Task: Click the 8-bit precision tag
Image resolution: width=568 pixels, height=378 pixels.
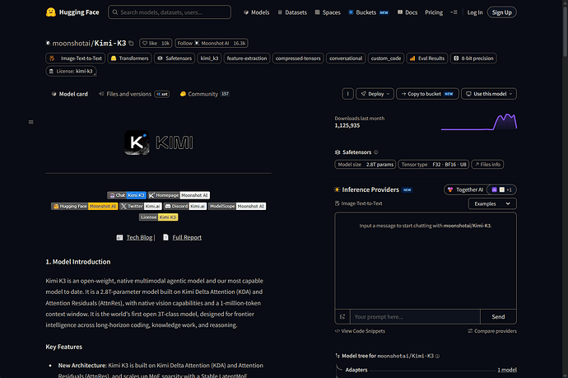Action: [x=473, y=58]
